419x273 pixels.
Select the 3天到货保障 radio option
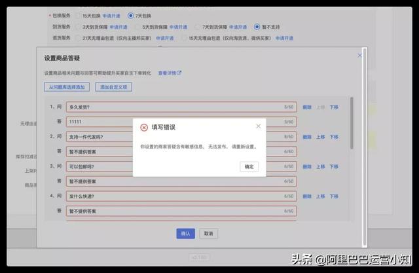[x=79, y=27]
